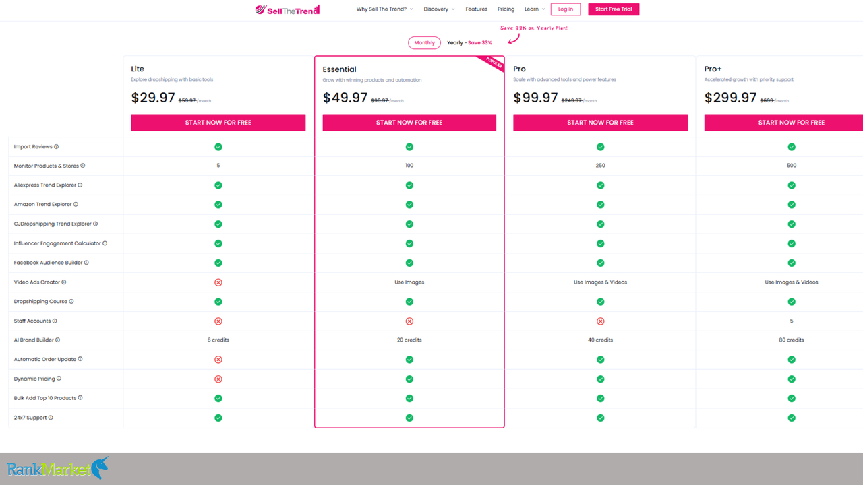Image resolution: width=863 pixels, height=485 pixels.
Task: Click the Pro+ plan title
Action: pyautogui.click(x=713, y=69)
